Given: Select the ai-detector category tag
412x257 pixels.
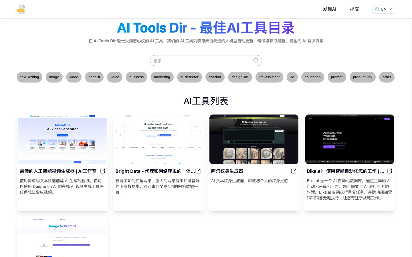Looking at the screenshot, I should point(189,77).
